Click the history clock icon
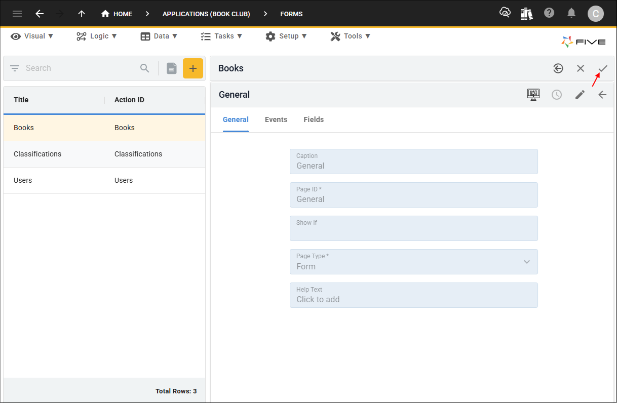The image size is (617, 403). pos(557,95)
